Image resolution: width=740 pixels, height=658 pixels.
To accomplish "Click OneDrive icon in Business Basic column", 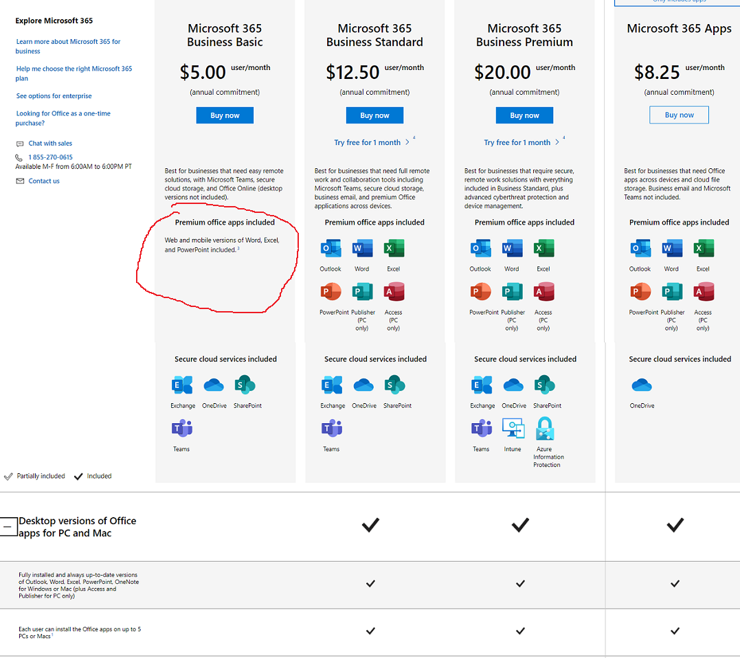I will [214, 385].
